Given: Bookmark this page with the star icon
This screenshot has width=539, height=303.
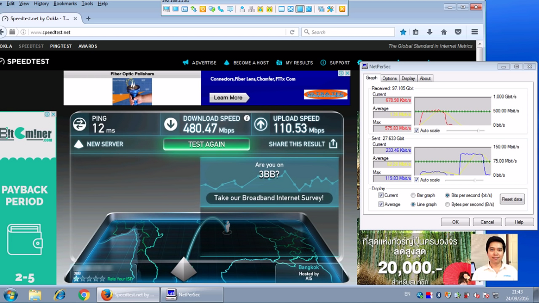Looking at the screenshot, I should pos(403,32).
